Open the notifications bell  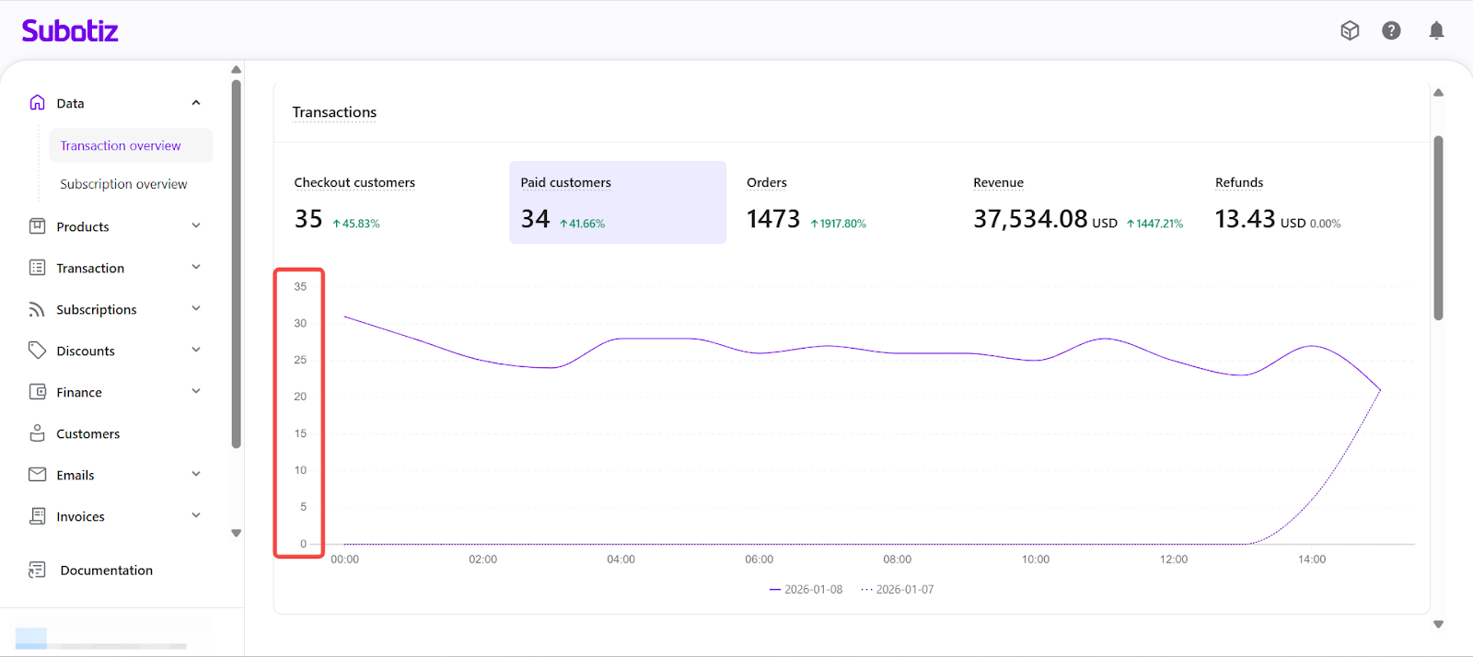click(x=1436, y=30)
